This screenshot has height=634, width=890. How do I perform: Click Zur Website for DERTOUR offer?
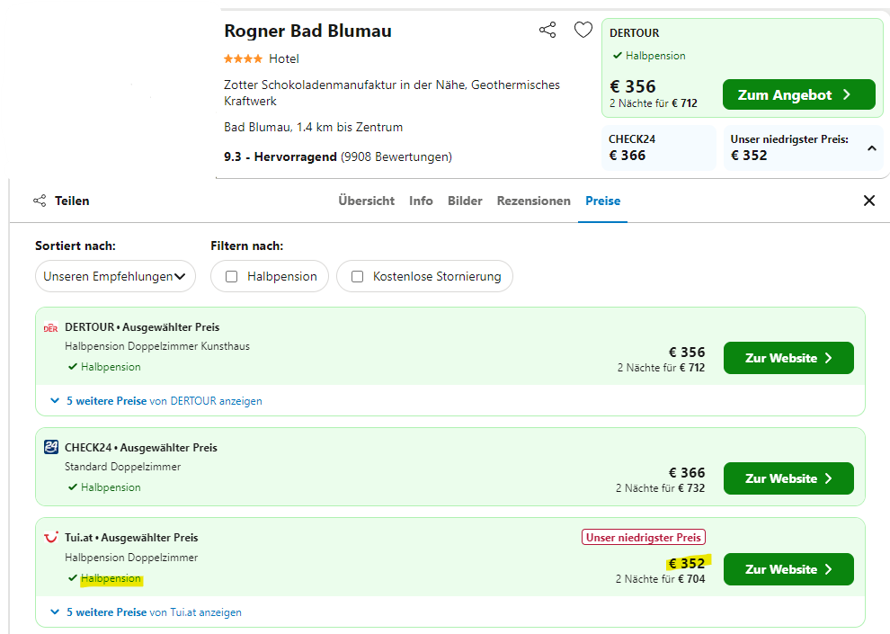pos(788,358)
